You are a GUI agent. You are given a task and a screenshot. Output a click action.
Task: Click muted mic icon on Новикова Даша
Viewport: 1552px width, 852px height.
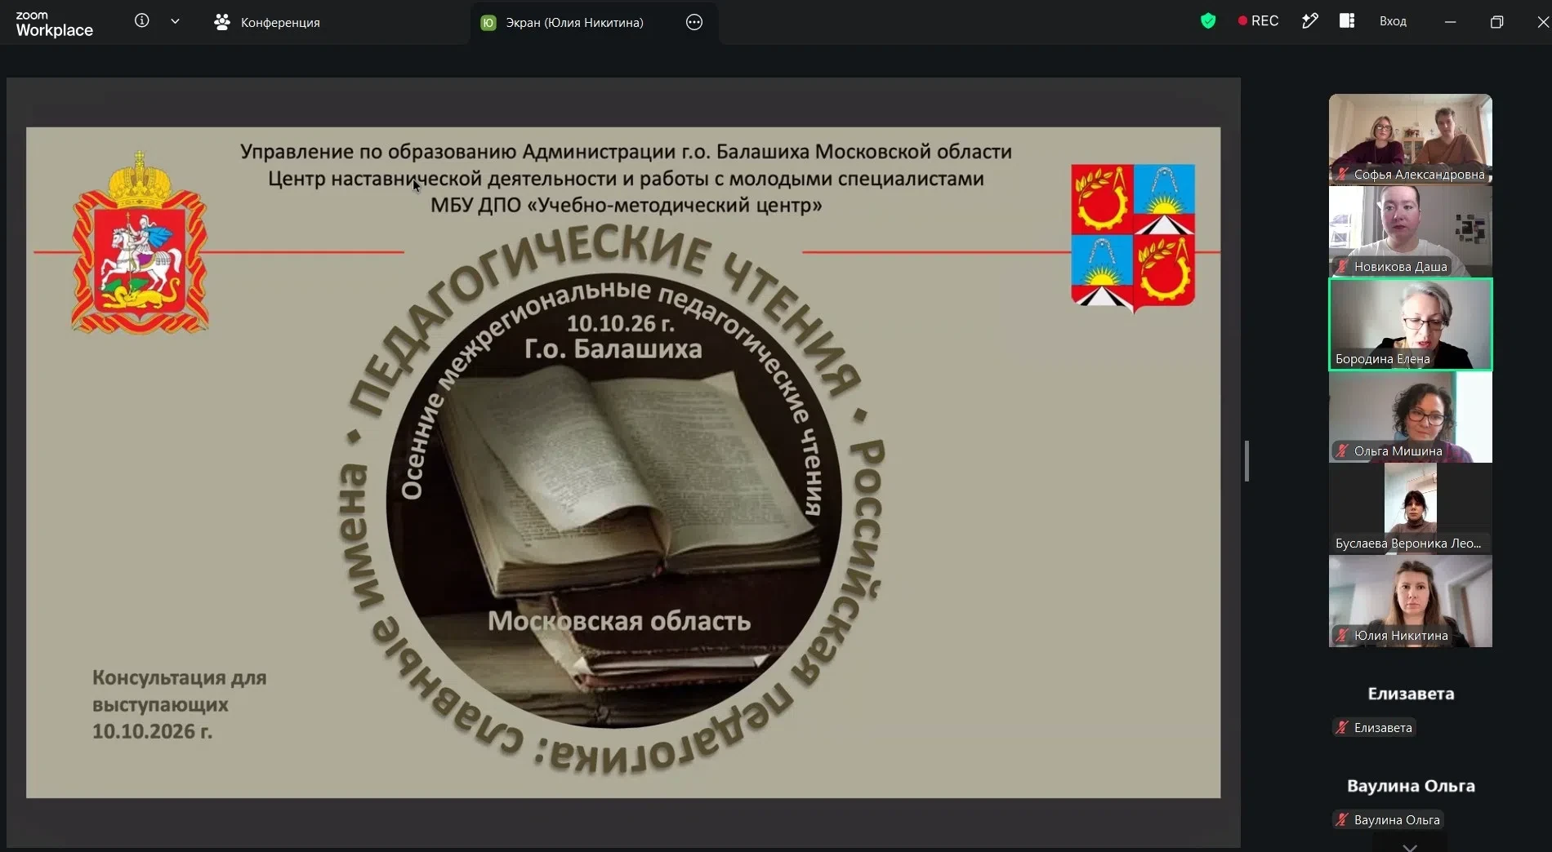(x=1342, y=266)
